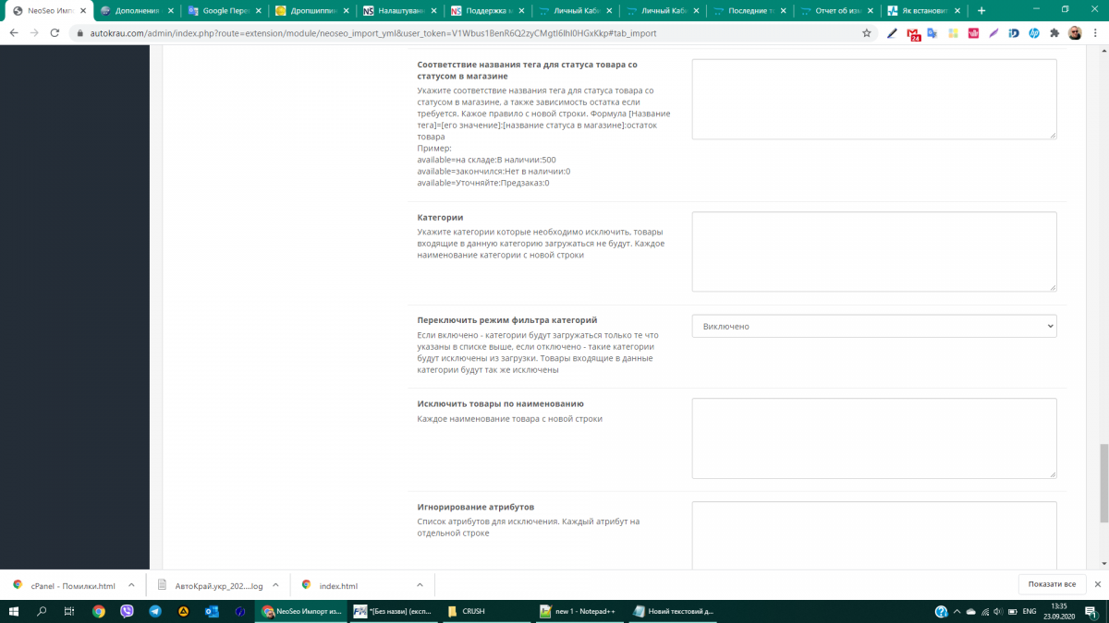
Task: Open CRUSH folder window from taskbar
Action: (x=487, y=611)
